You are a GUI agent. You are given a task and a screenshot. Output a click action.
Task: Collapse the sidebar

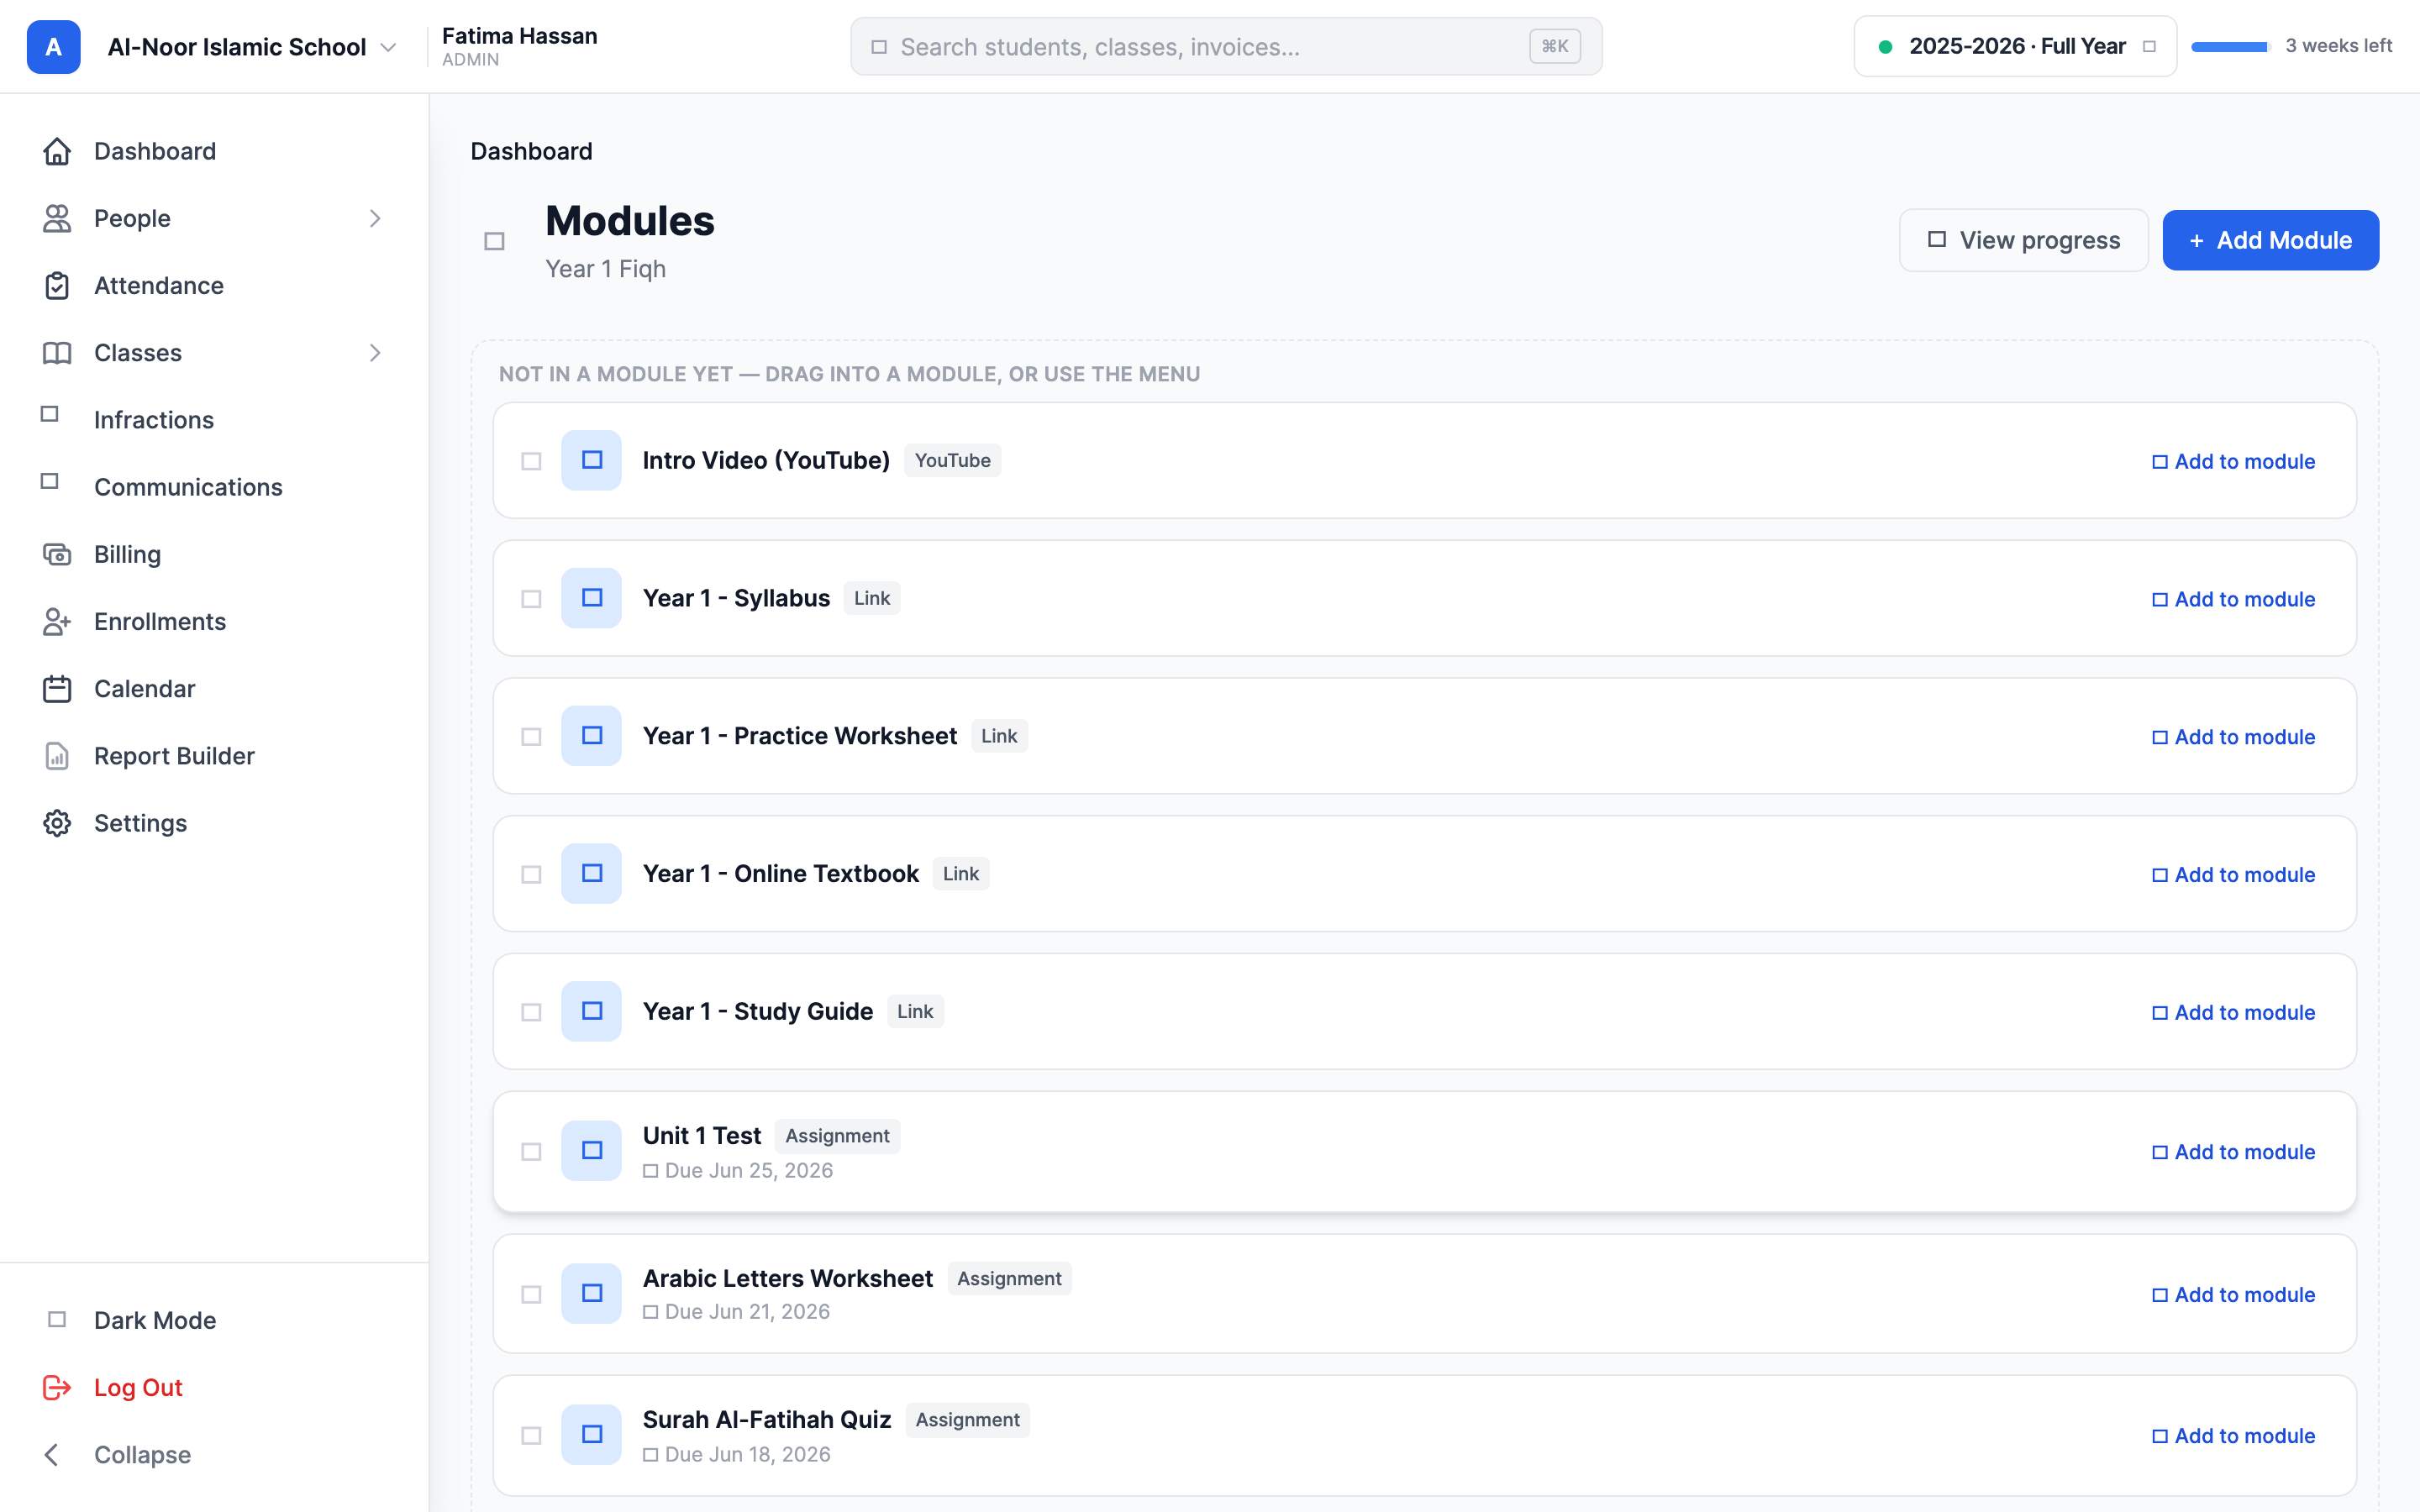214,1454
